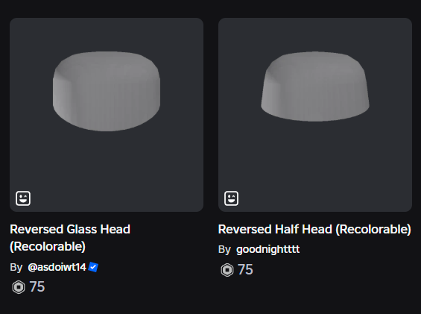Screen dimensions: 421x314
Task: Click the "By" label before @asdoiwt14
Action: 16,268
